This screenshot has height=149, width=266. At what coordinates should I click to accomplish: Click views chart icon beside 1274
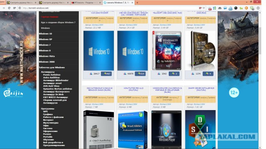(x=193, y=74)
